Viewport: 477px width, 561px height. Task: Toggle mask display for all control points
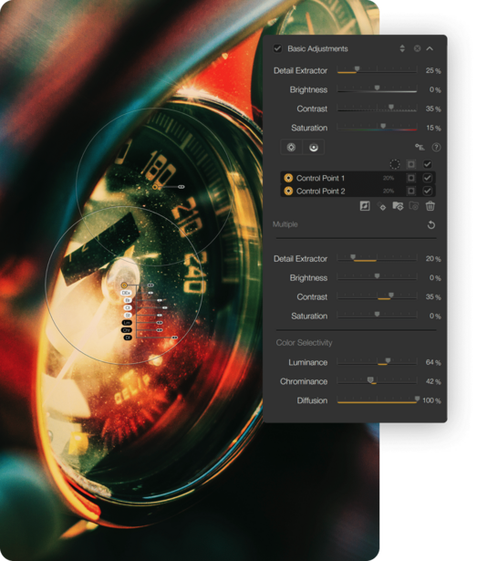point(411,164)
